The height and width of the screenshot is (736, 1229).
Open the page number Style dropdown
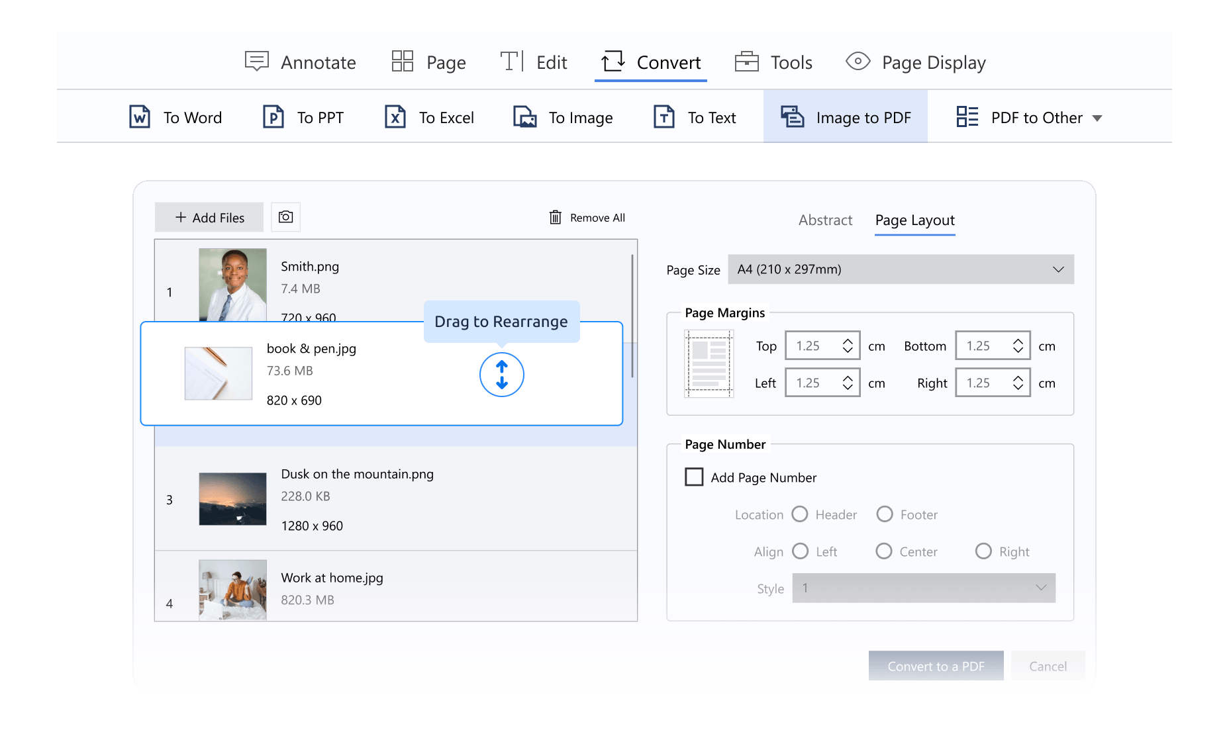click(x=924, y=588)
